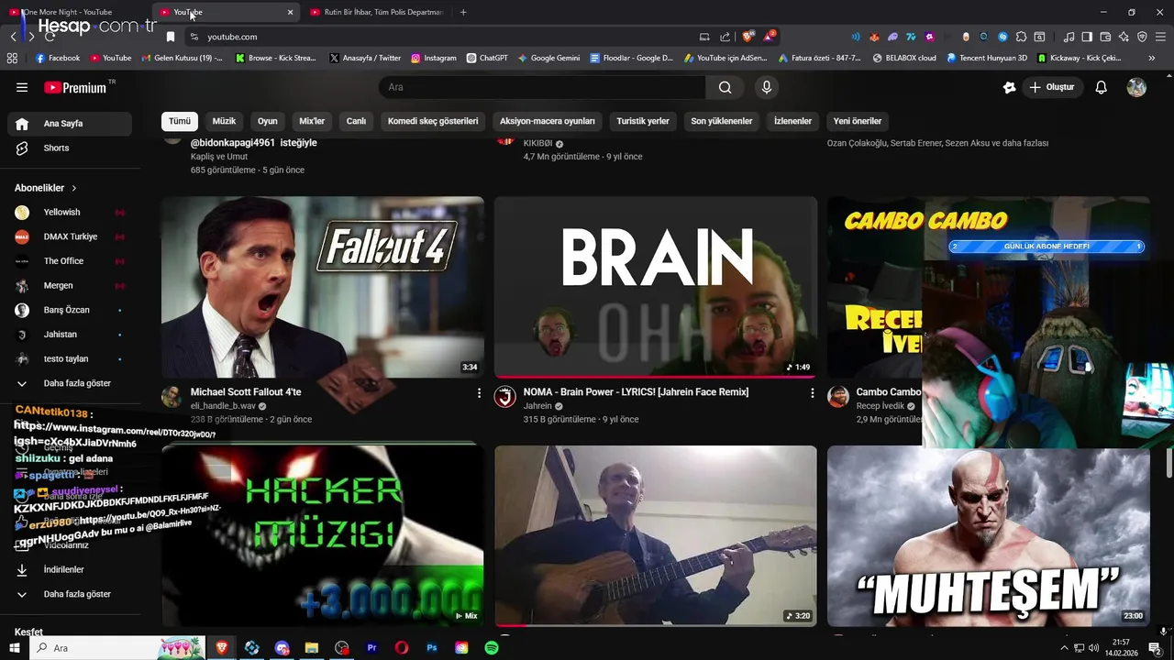Select the Müzik filter chip
The image size is (1174, 660).
[x=224, y=121]
